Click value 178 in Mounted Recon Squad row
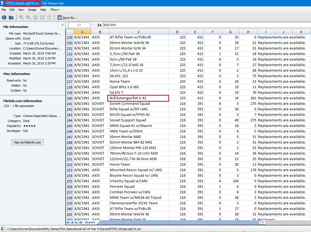The width and height of the screenshot is (311, 232). tap(248, 170)
